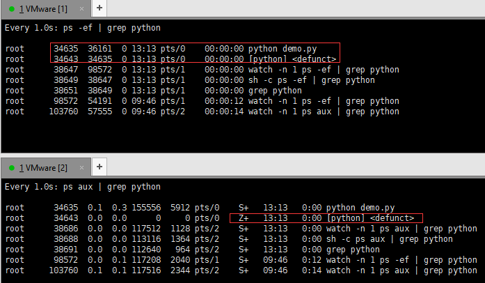Switch to the VMware [1] tab
Image resolution: width=485 pixels, height=283 pixels.
point(47,8)
